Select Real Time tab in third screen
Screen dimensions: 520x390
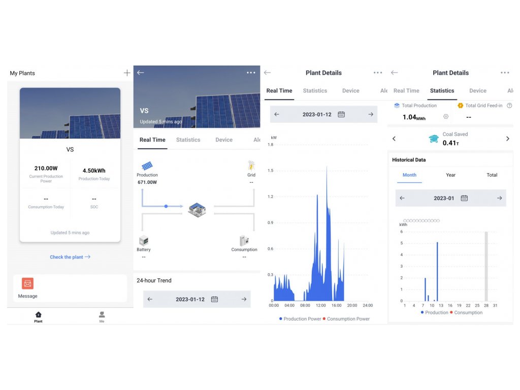tap(279, 91)
